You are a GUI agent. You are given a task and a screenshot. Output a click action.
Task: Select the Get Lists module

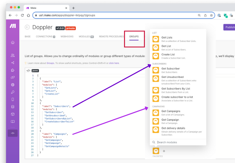point(178,39)
